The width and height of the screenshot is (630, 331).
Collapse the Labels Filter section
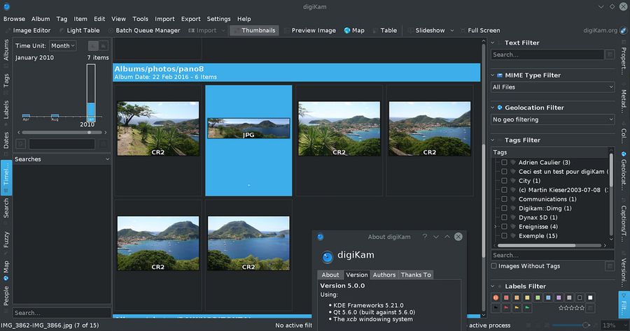[493, 286]
